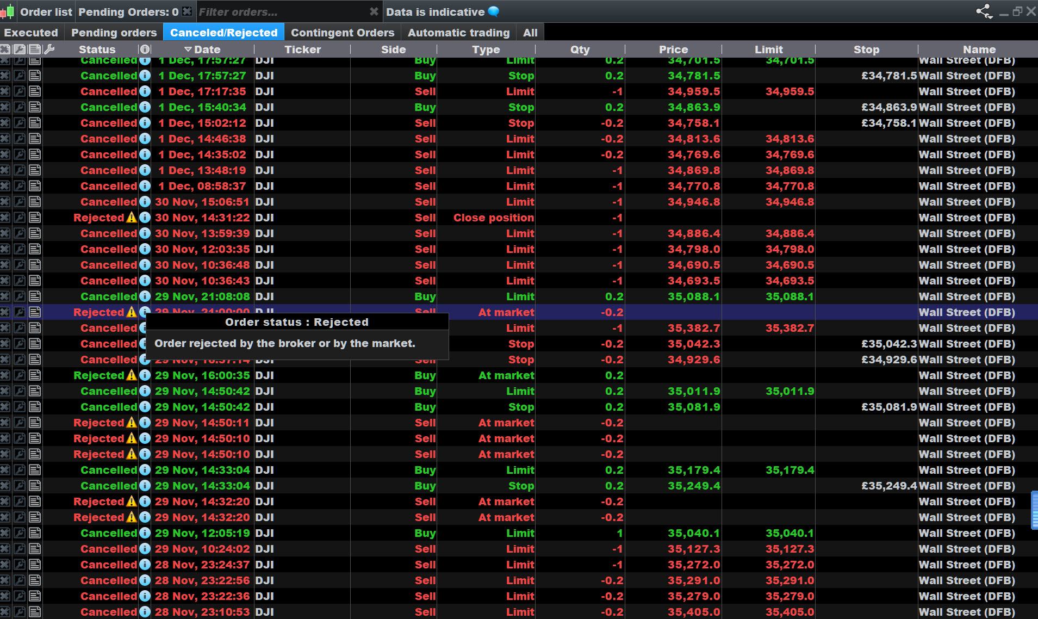
Task: Open info icon for 1 Dec, 08:58:37 order
Action: click(145, 186)
